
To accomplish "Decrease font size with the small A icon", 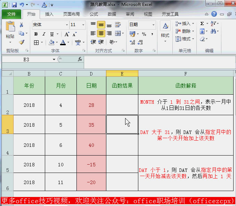I will click(74, 34).
